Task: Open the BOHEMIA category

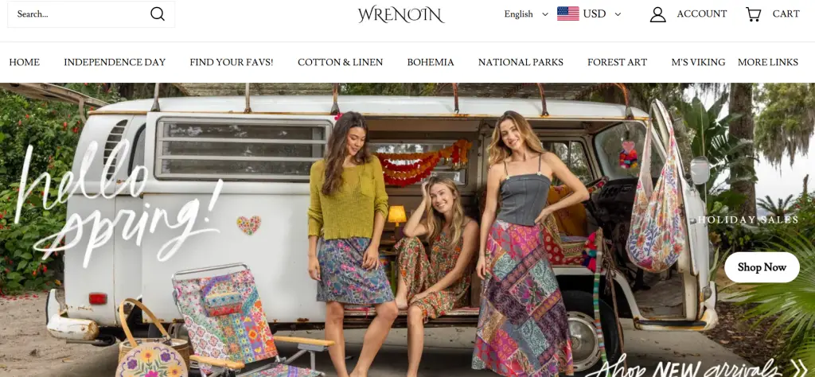Action: [x=431, y=62]
